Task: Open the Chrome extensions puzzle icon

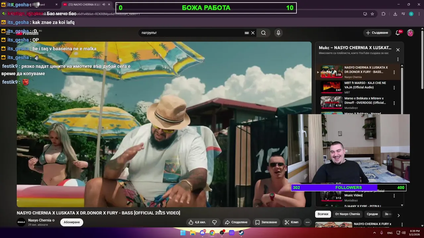Action: (x=384, y=14)
